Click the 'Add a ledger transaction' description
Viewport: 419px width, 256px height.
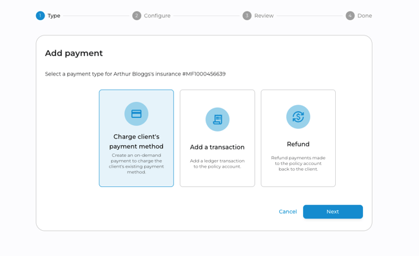click(217, 164)
